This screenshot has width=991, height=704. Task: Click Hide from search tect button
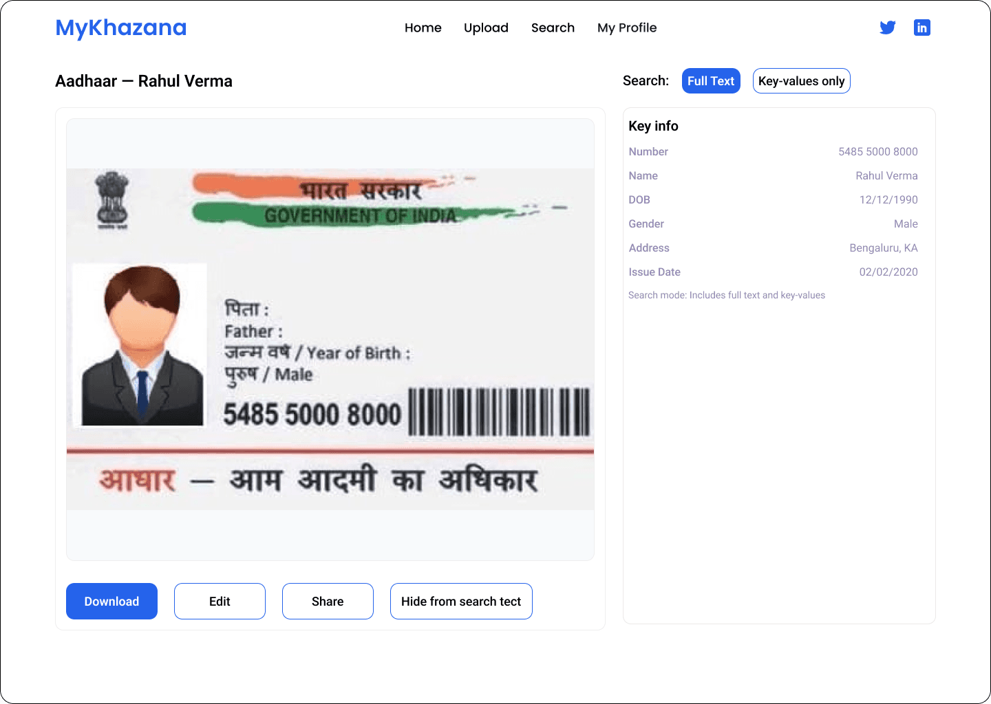(461, 602)
